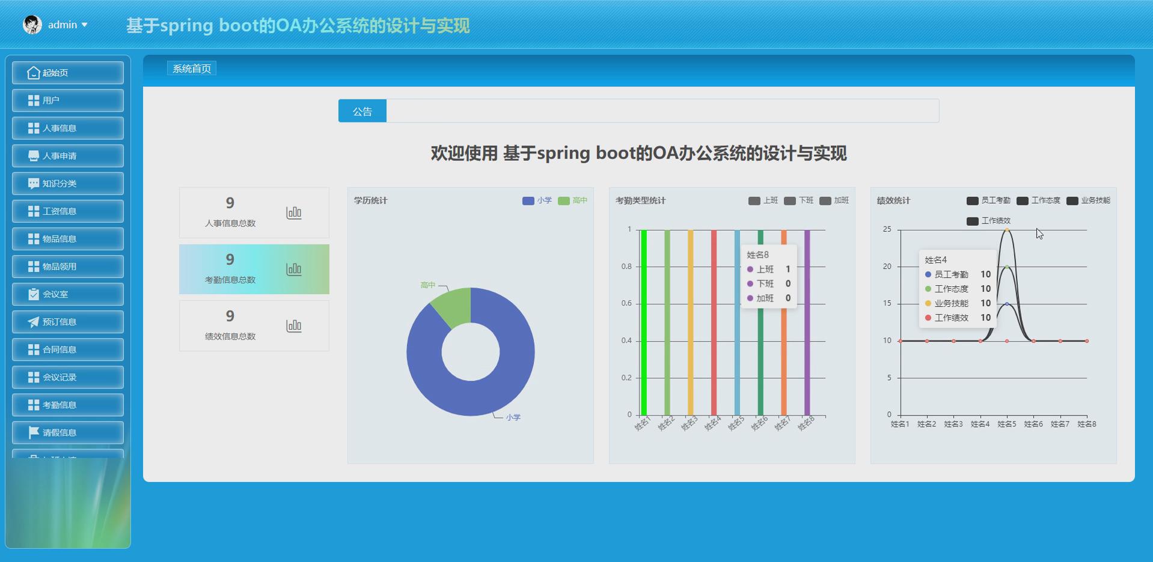Screen dimensions: 1153x562
Task: Open the 知识分类 menu item
Action: point(68,183)
